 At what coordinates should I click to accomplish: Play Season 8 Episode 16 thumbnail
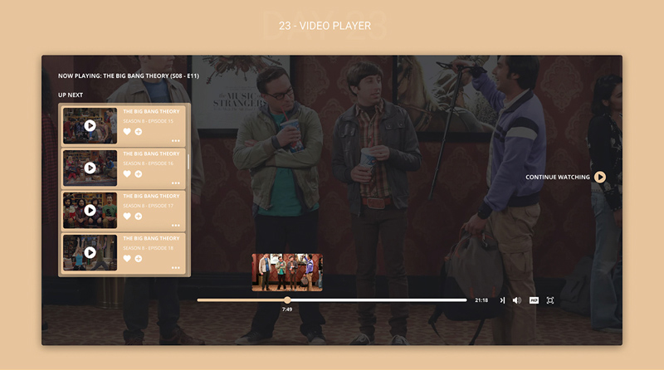[90, 168]
